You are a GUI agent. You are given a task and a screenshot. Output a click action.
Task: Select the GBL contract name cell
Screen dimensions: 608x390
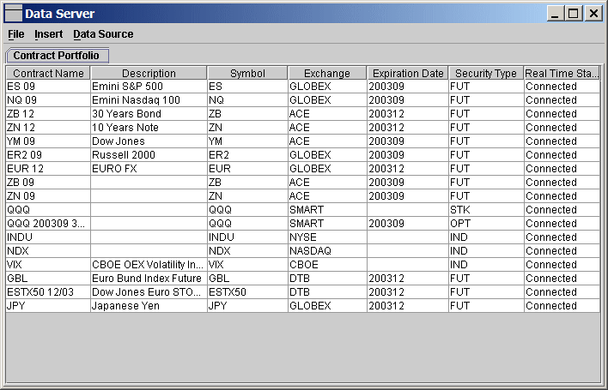tap(48, 279)
